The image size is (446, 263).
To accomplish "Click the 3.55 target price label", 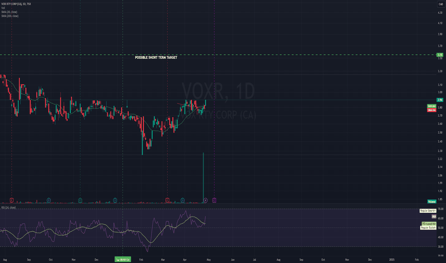I will pos(440,55).
